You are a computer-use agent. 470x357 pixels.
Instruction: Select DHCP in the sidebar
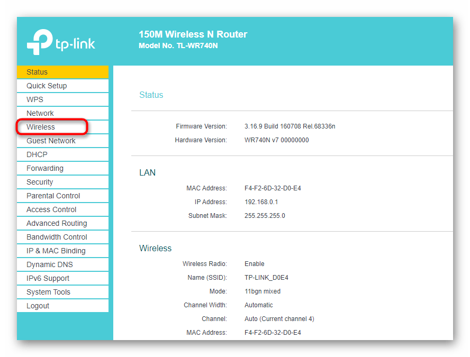pos(62,155)
